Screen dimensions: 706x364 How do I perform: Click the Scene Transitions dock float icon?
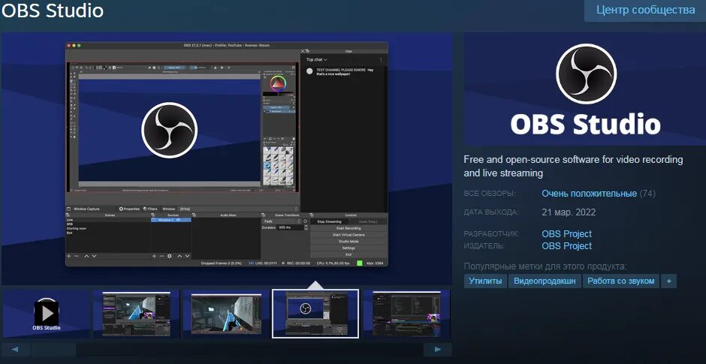pyautogui.click(x=264, y=215)
